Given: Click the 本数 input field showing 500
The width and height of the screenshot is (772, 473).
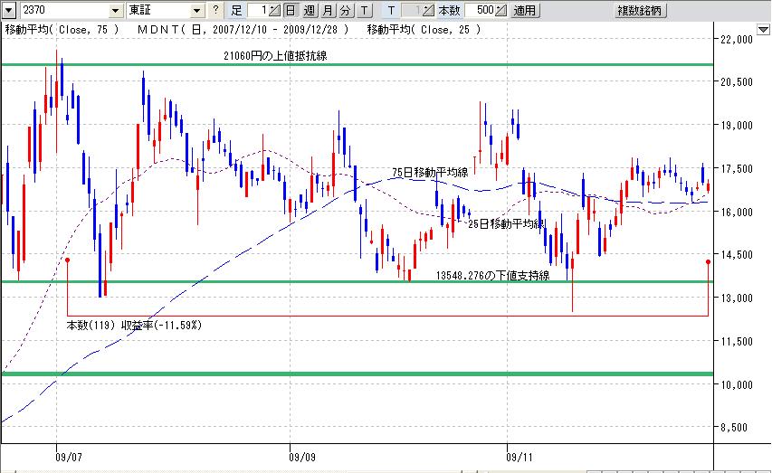Looking at the screenshot, I should [x=480, y=11].
